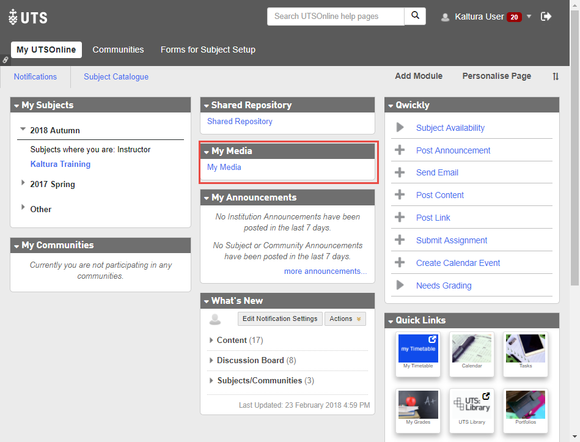Open the Kaltura User menu arrow
This screenshot has height=442, width=580.
tap(529, 17)
